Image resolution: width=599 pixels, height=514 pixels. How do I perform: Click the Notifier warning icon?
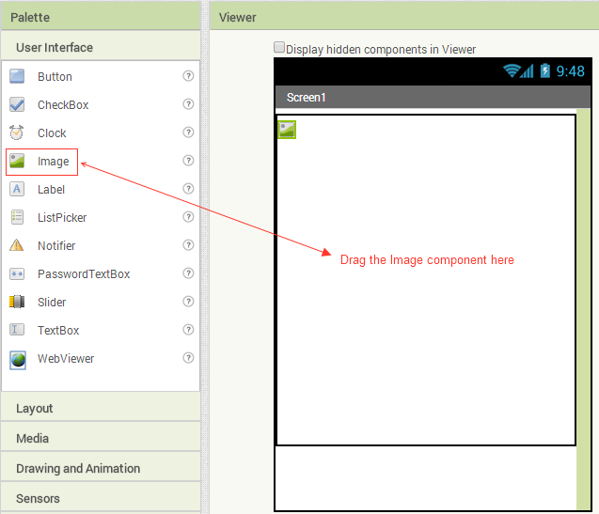tap(17, 246)
